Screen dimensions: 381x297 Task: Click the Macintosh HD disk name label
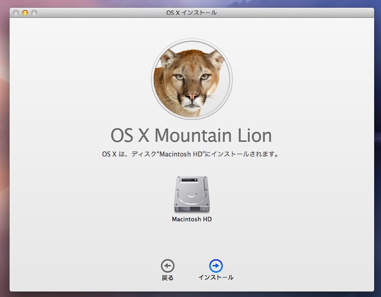pos(192,219)
